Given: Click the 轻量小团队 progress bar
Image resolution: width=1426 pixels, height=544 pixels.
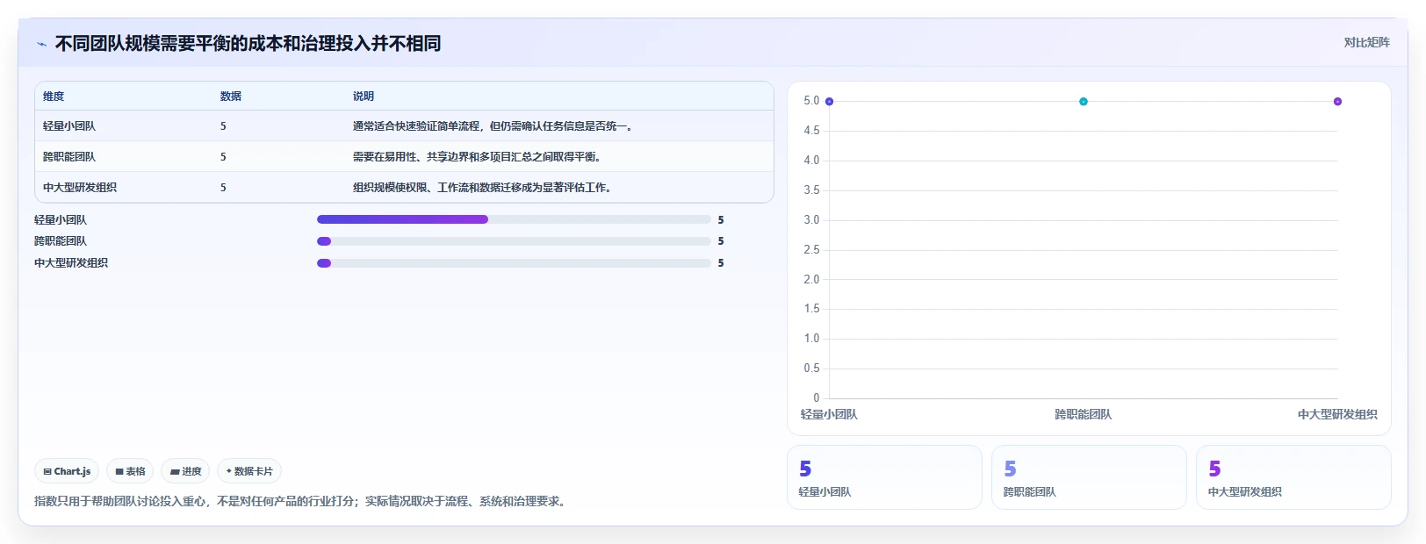Looking at the screenshot, I should 514,219.
